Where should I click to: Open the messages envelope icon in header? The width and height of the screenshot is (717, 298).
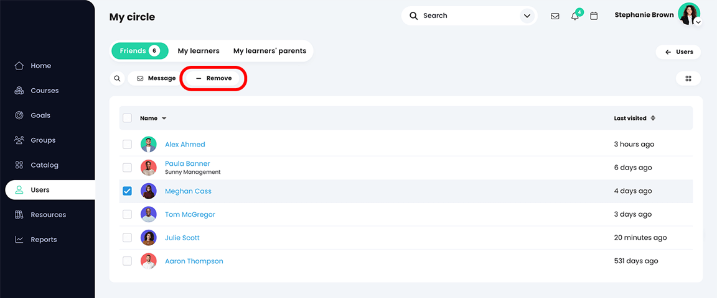[555, 16]
